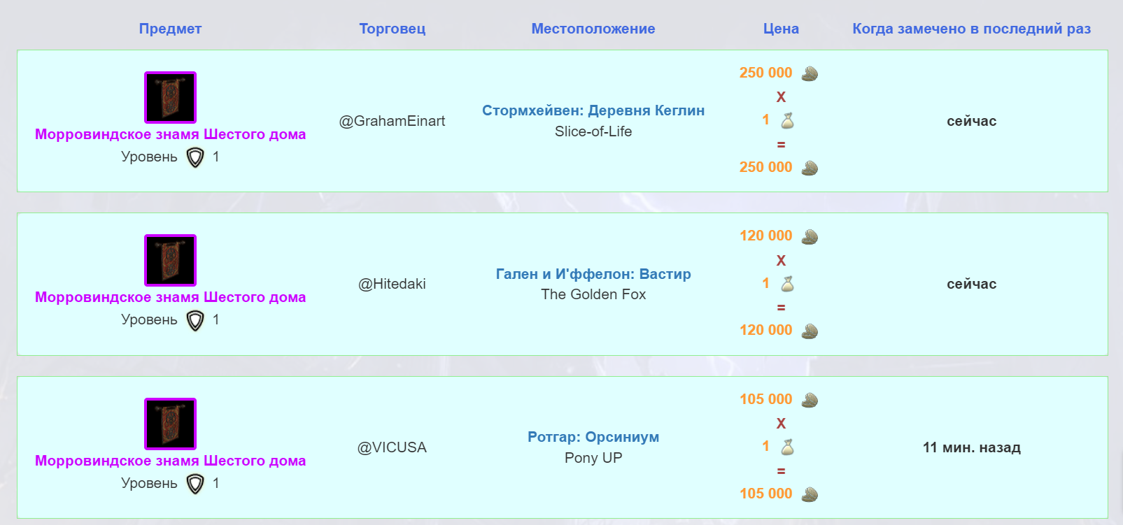
Task: Click the level shield icon in first row
Action: 195,157
